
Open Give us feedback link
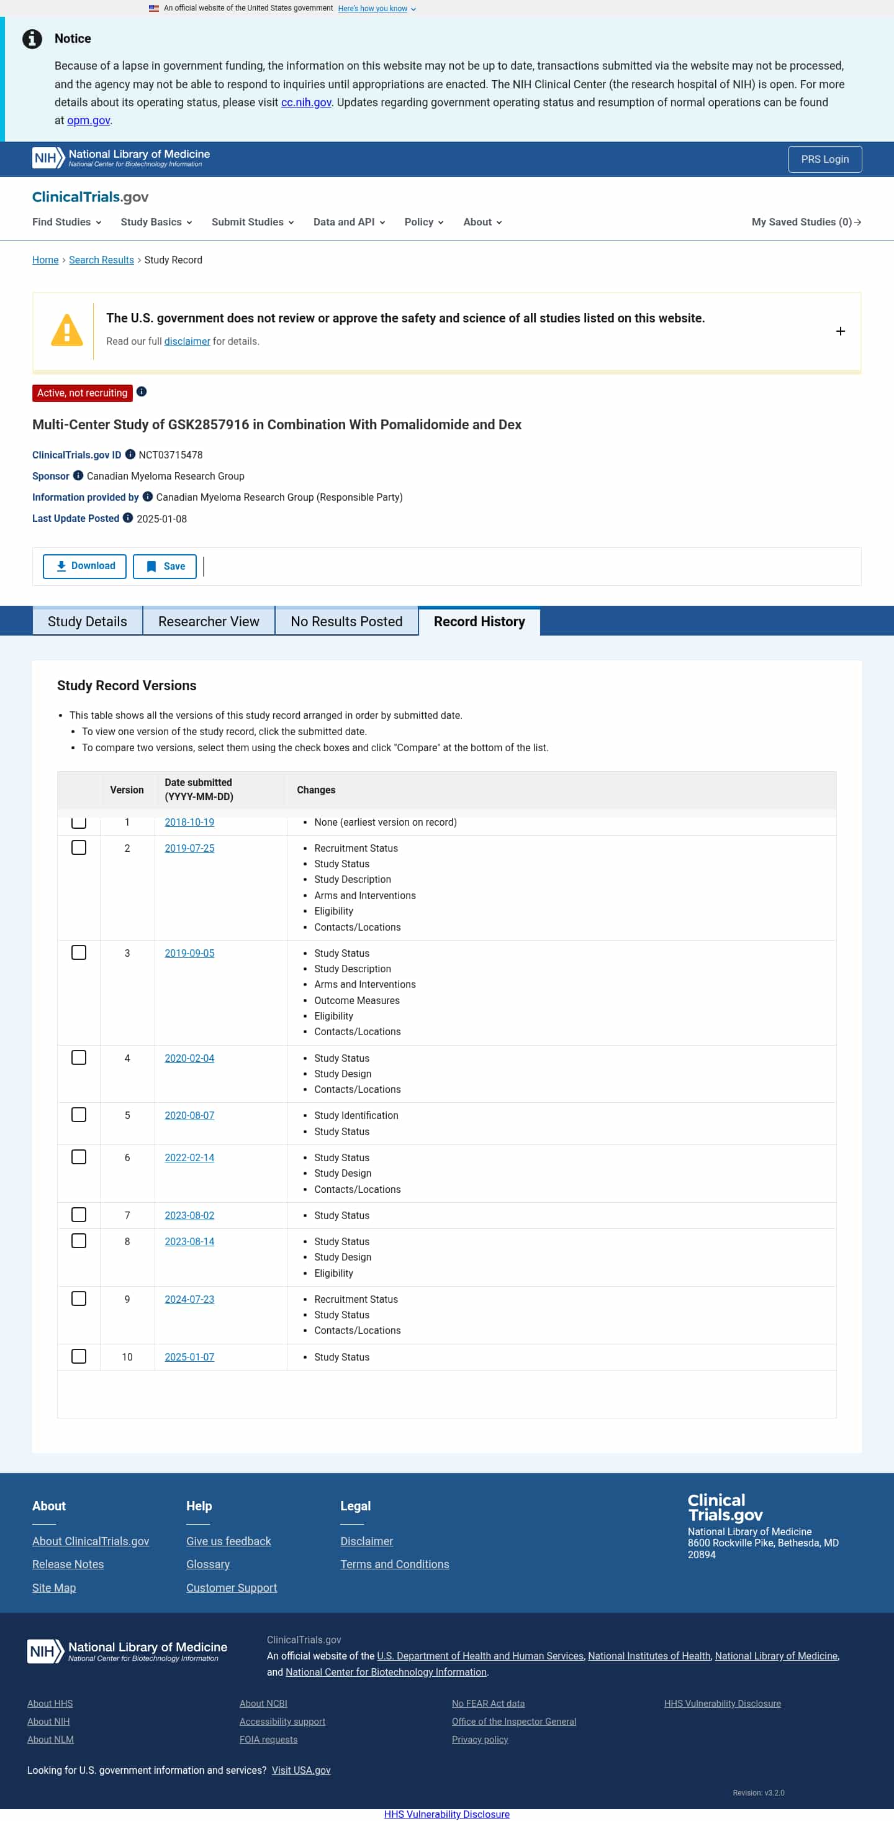tap(229, 1541)
